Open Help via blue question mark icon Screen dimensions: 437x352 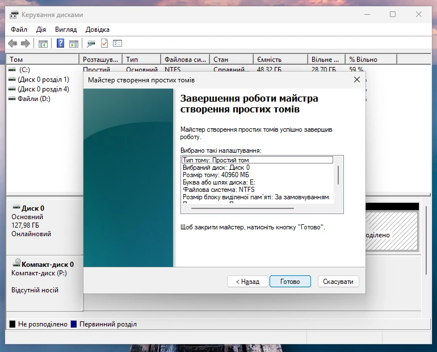60,43
